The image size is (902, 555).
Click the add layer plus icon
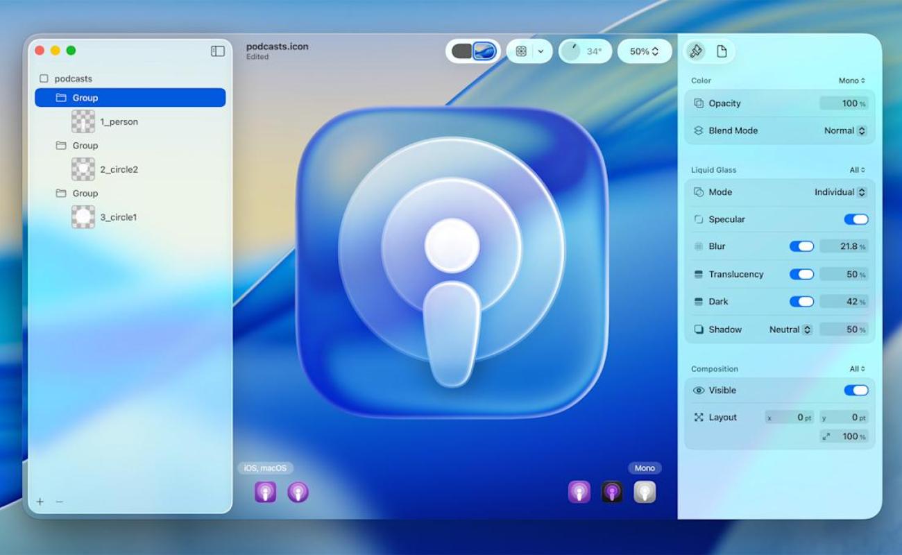(40, 502)
